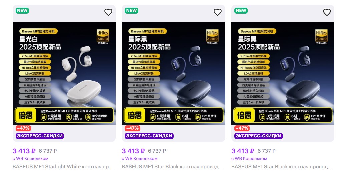Image resolution: width=338 pixels, height=175 pixels.
Task: Click ЭКСПРЕСС-СКИДКИ label on middle card
Action: click(x=149, y=136)
